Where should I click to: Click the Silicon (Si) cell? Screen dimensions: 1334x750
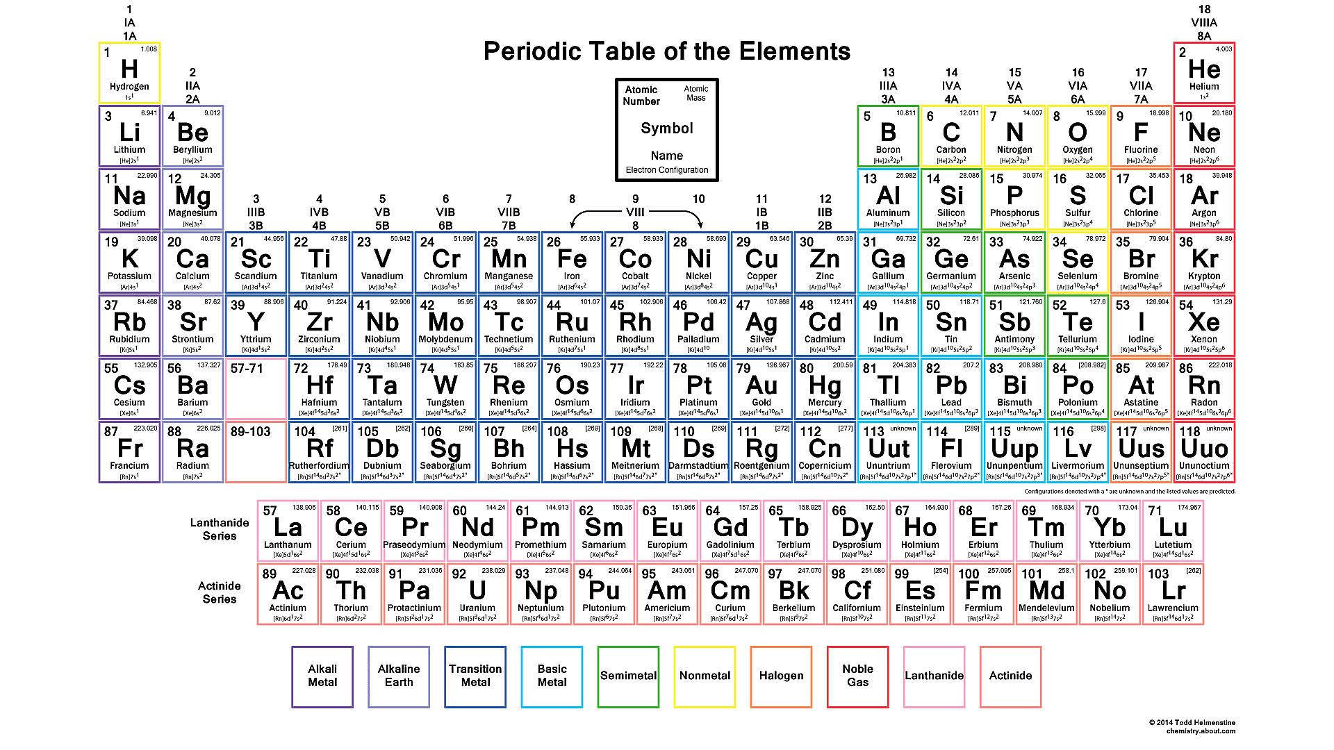tap(951, 199)
